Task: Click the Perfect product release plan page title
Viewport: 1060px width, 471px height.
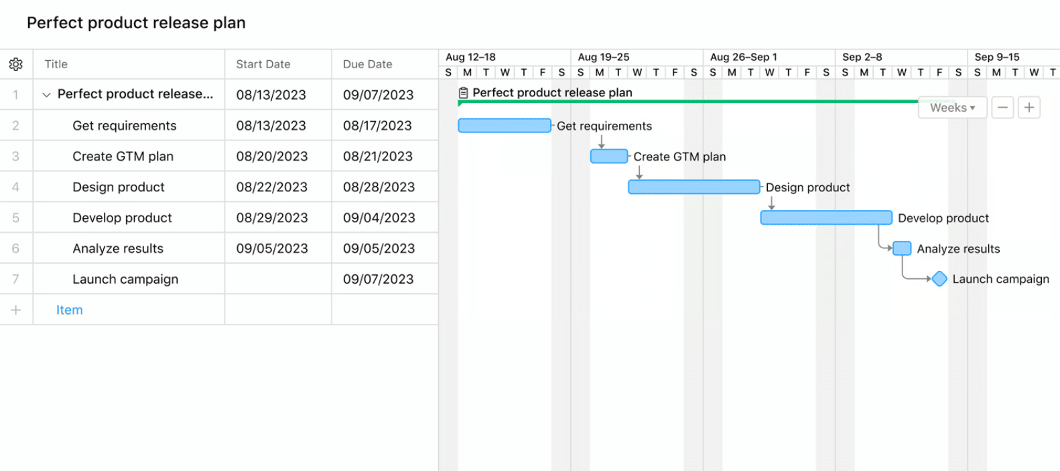Action: [136, 23]
